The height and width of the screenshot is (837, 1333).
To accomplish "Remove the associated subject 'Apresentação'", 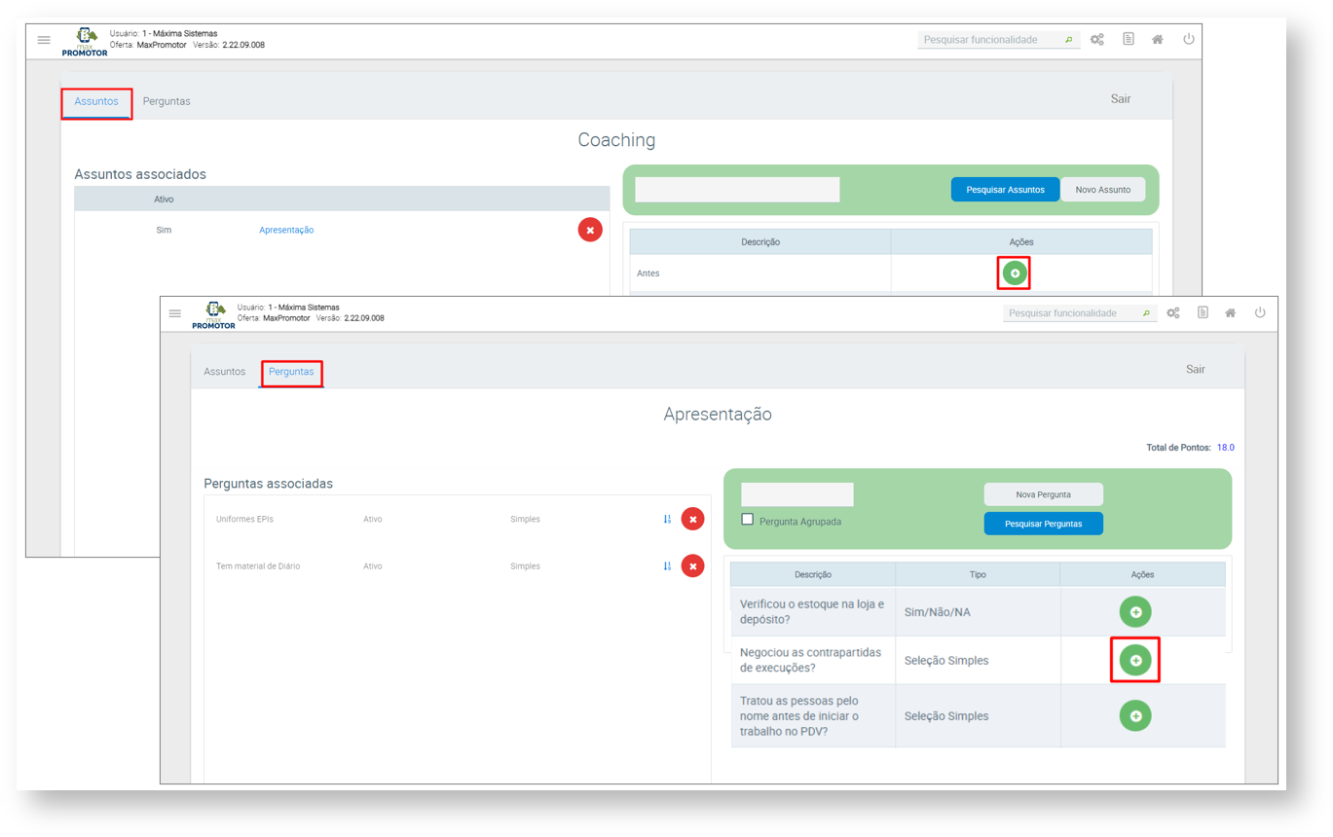I will click(590, 230).
